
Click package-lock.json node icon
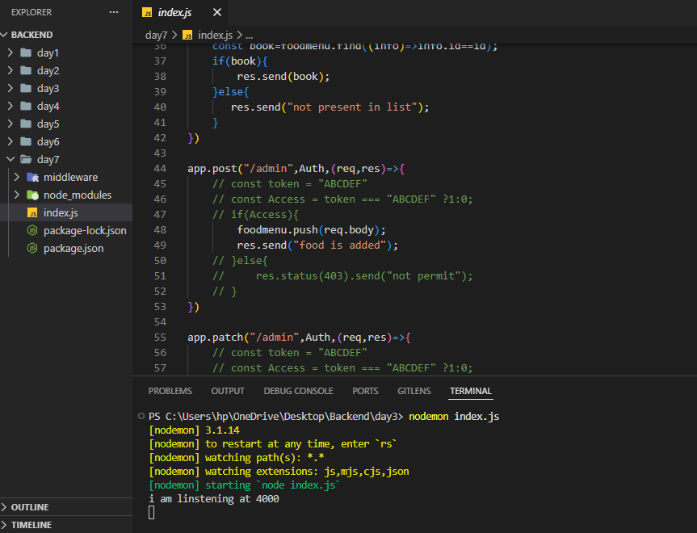pyautogui.click(x=32, y=230)
